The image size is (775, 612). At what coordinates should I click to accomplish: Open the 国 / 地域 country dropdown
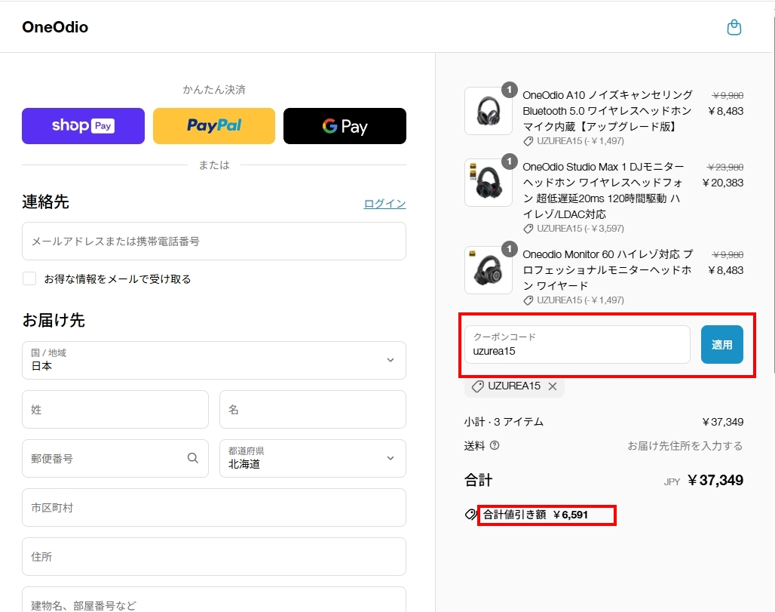click(214, 360)
